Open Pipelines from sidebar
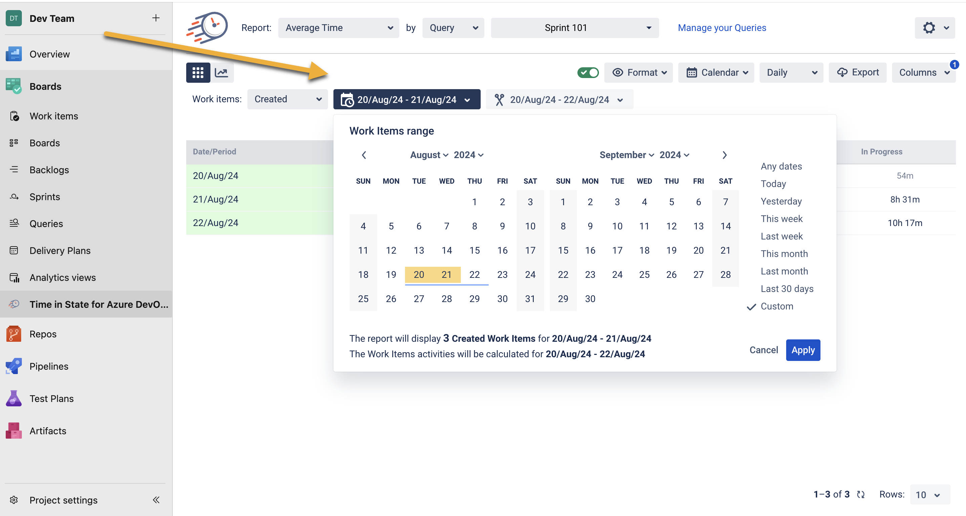 pos(49,366)
